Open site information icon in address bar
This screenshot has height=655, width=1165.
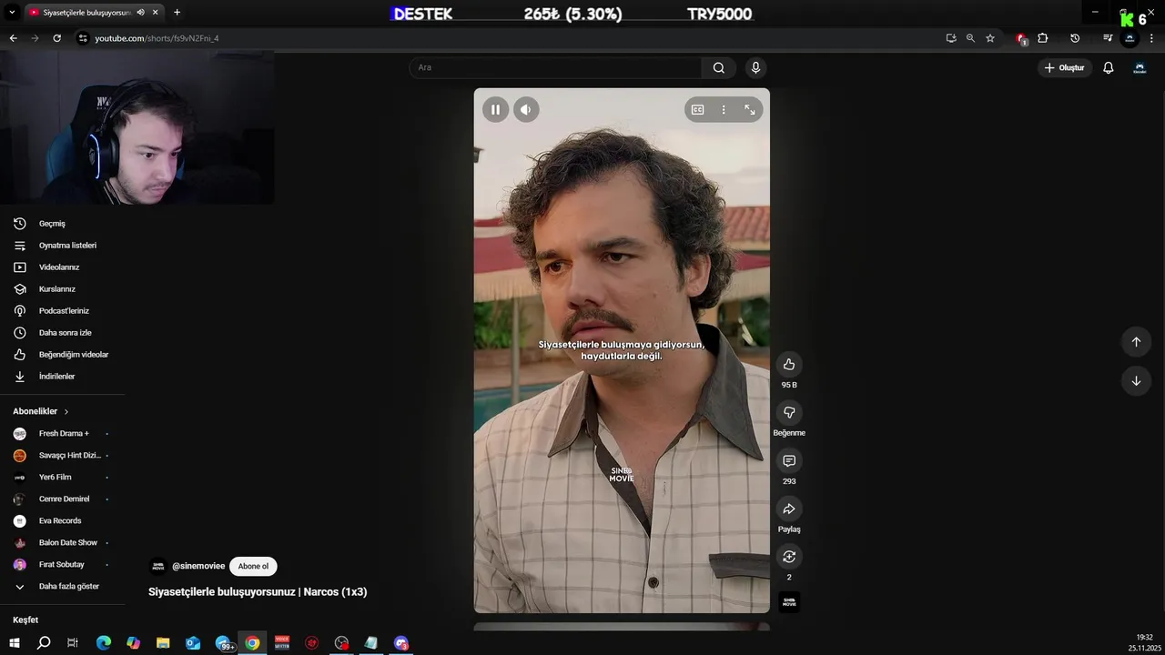pos(83,38)
